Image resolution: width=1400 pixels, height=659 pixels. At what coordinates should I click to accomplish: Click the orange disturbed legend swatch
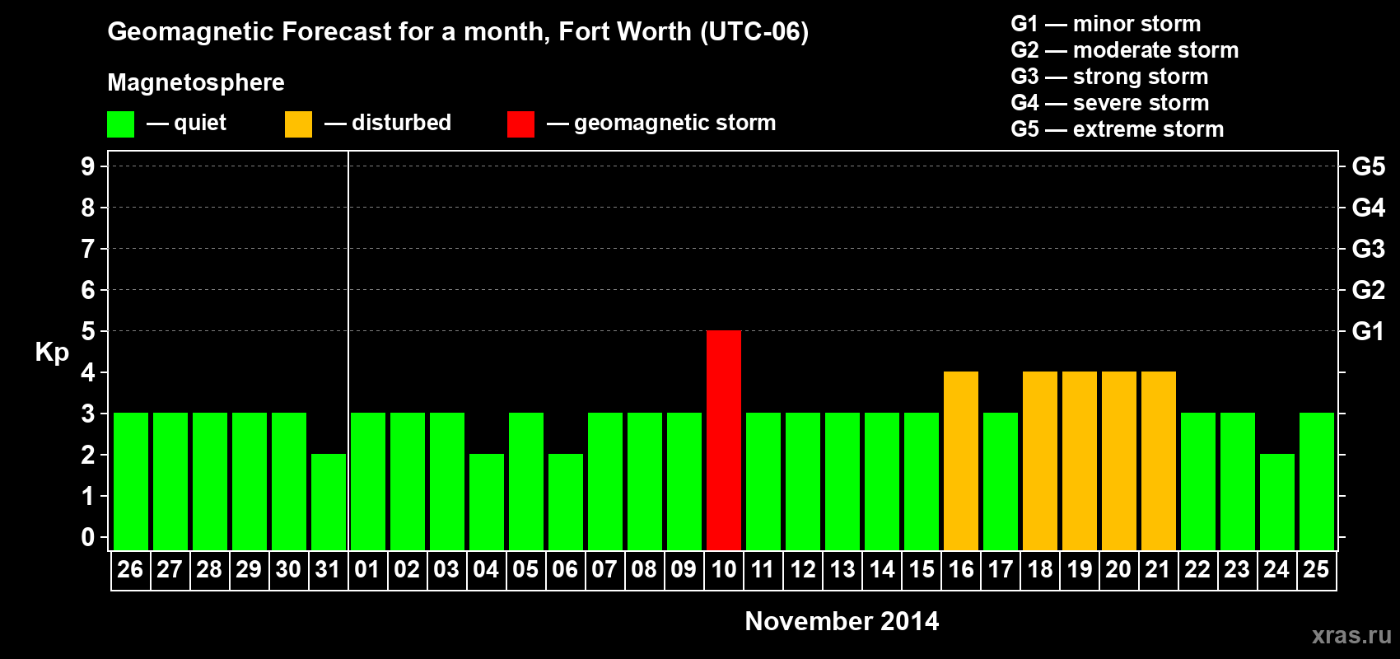(298, 124)
